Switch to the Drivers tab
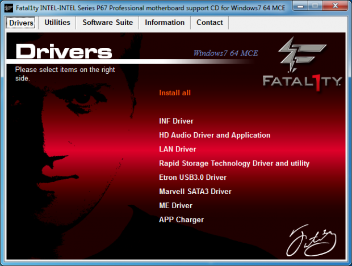 click(21, 23)
